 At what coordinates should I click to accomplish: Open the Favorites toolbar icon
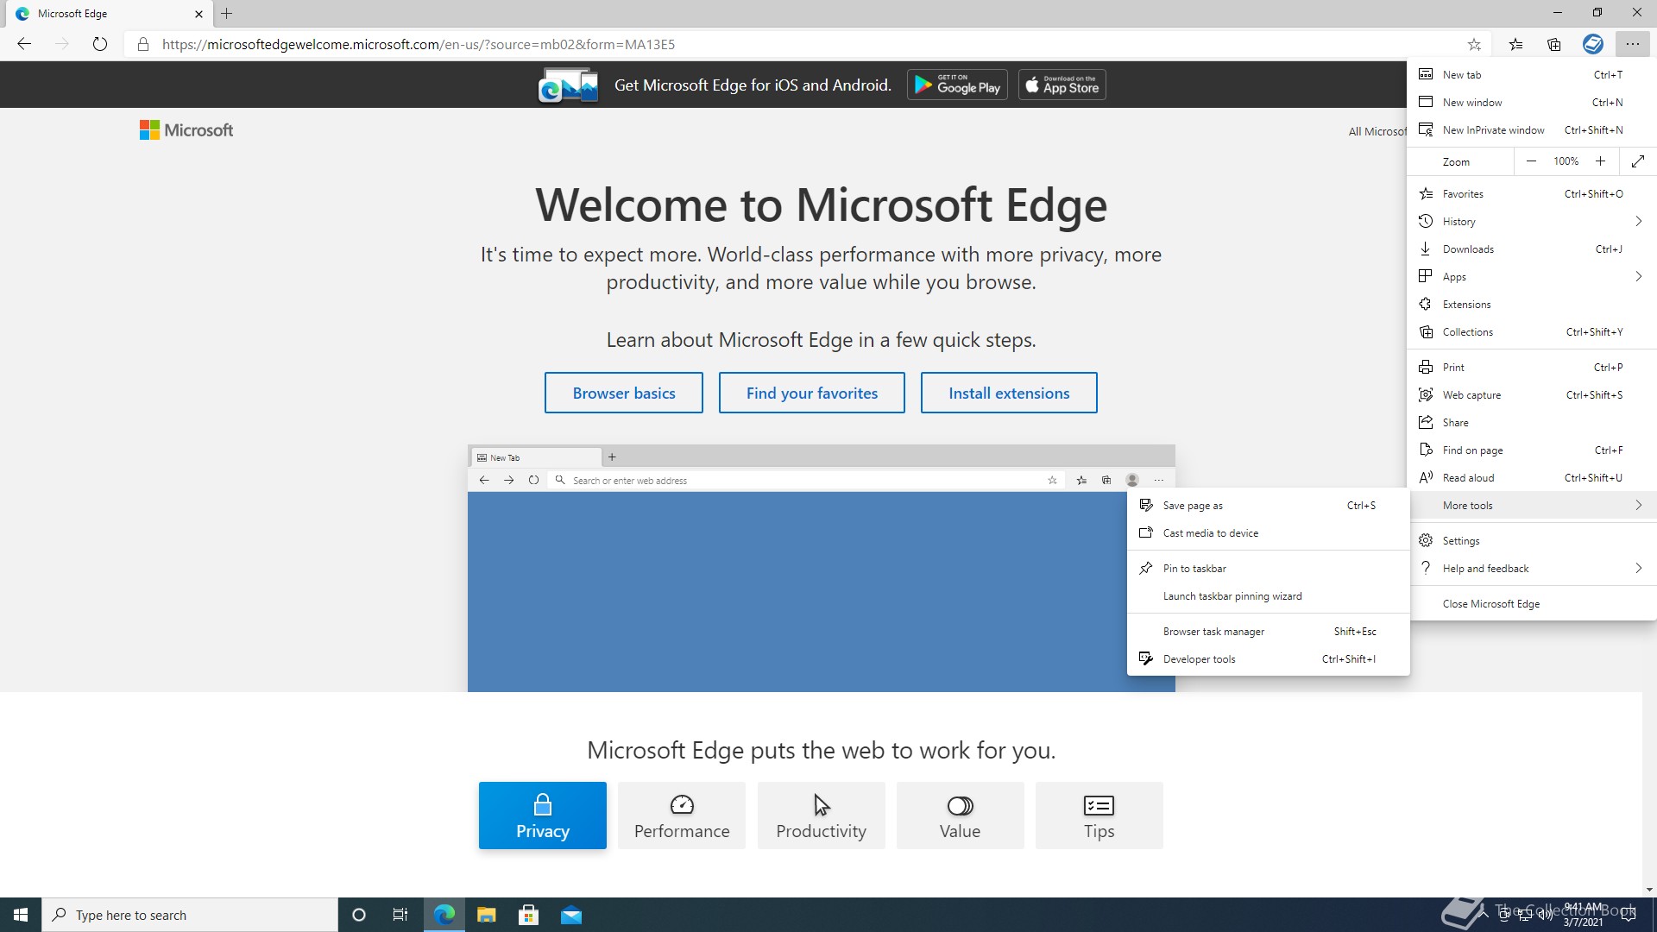coord(1515,44)
